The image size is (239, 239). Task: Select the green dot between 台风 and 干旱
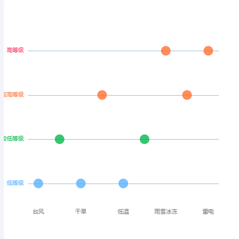point(60,139)
